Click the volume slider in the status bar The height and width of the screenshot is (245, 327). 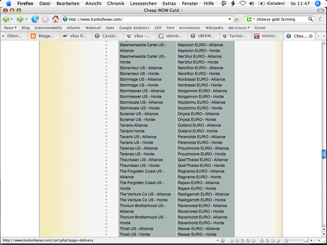tap(299, 241)
